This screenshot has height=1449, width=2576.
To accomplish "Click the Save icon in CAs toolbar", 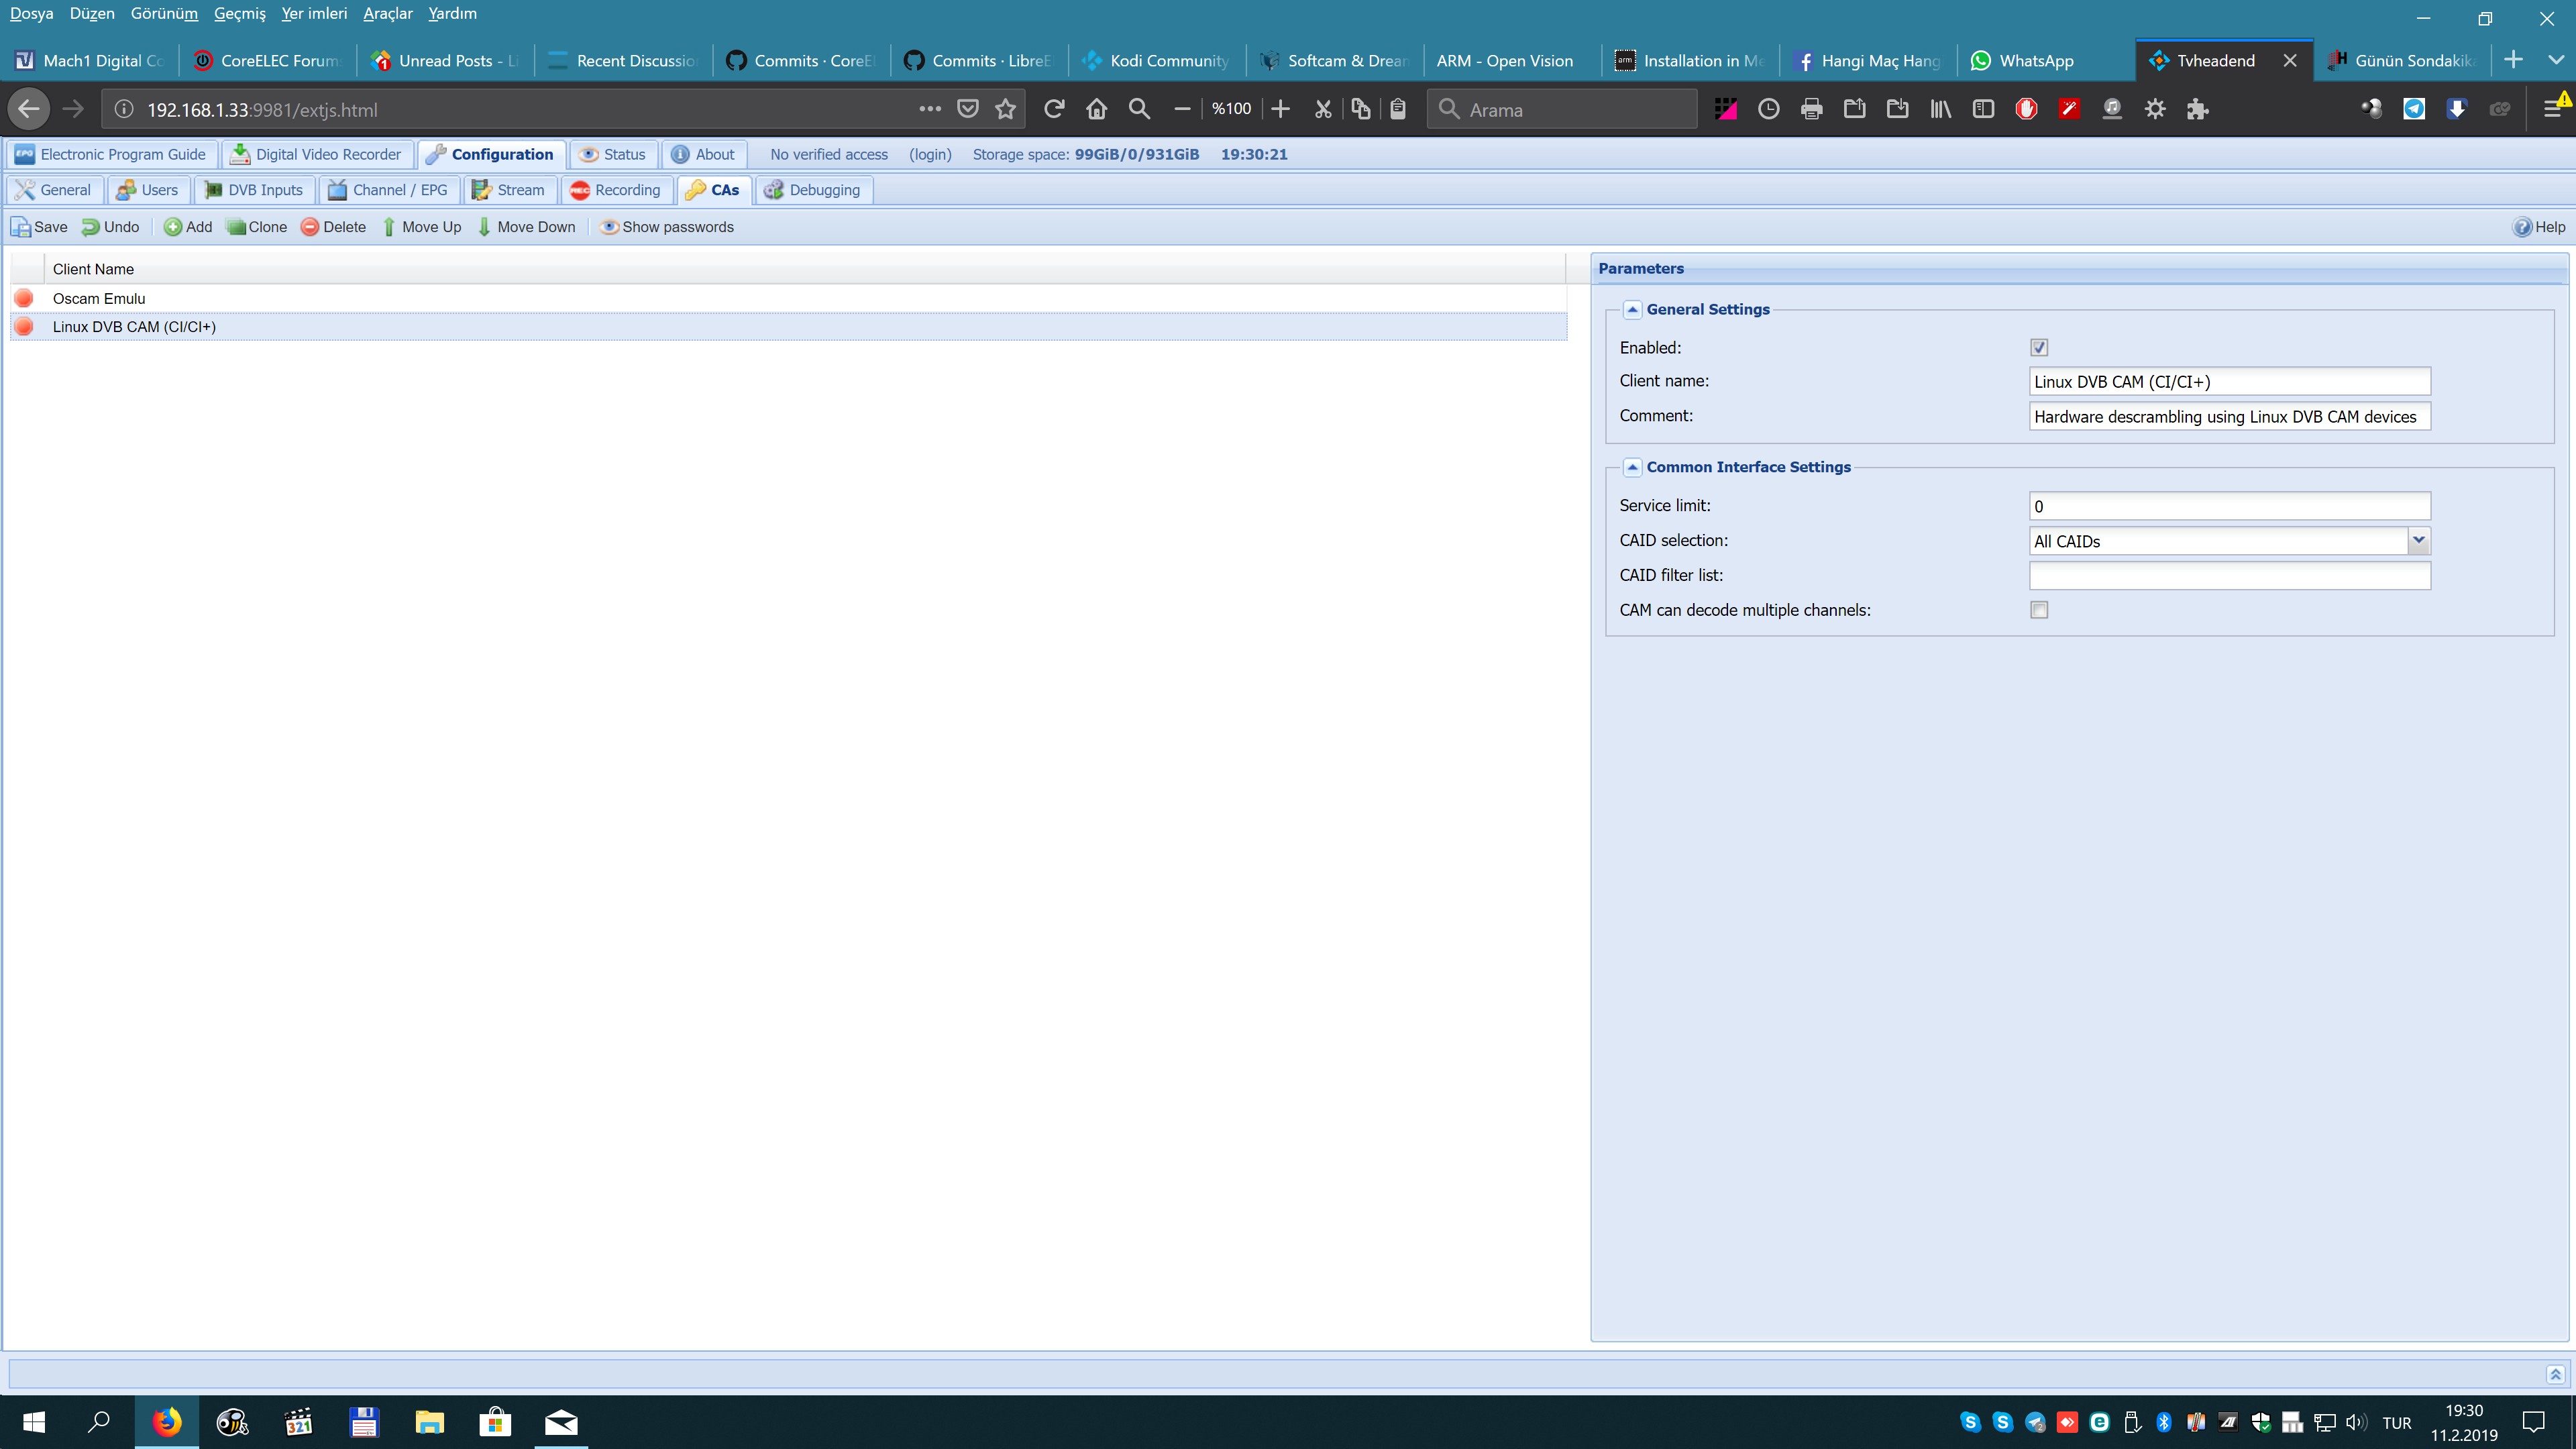I will 21,227.
